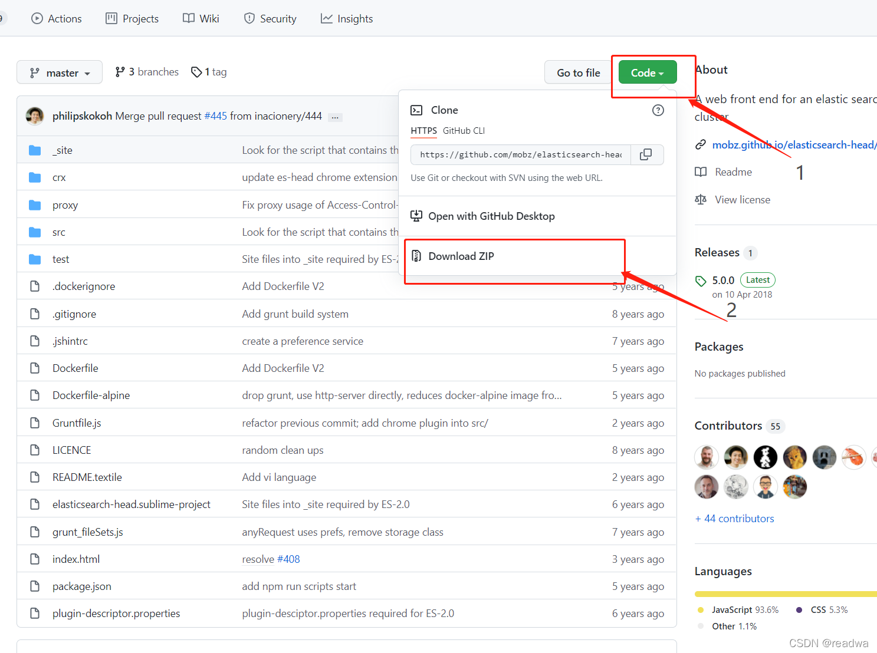Open the proxy folder icon
The width and height of the screenshot is (877, 653).
tap(35, 205)
